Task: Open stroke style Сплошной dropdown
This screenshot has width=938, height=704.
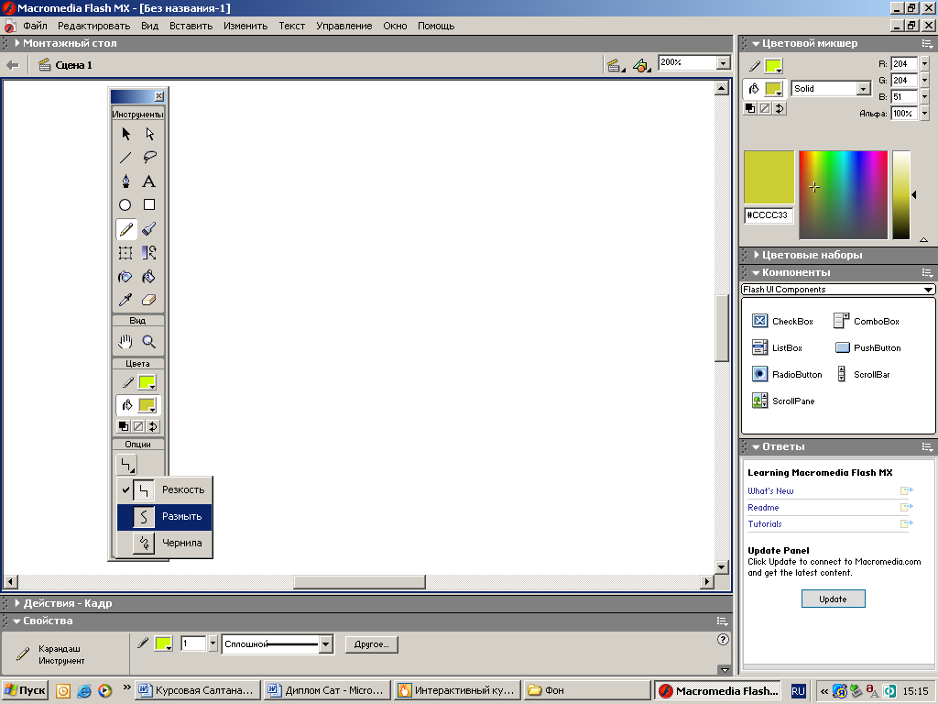Action: (x=325, y=644)
